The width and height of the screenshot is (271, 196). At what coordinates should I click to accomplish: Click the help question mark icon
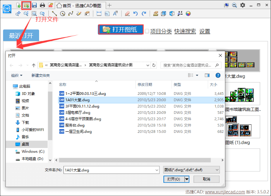point(218,75)
